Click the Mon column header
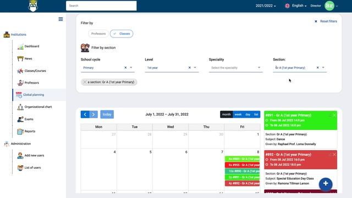Viewport: 352px width, 198px height. click(x=99, y=127)
